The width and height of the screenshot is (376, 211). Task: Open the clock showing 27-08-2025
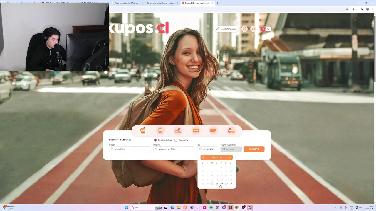point(368,207)
